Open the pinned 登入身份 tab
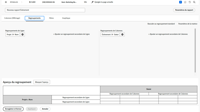The height and width of the screenshot is (112, 200). (x=32, y=2)
